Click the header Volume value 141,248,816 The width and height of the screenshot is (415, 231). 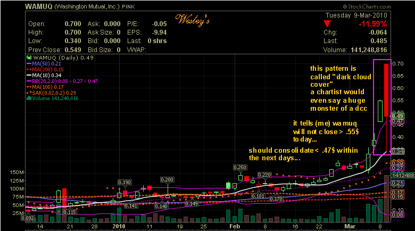pos(369,50)
